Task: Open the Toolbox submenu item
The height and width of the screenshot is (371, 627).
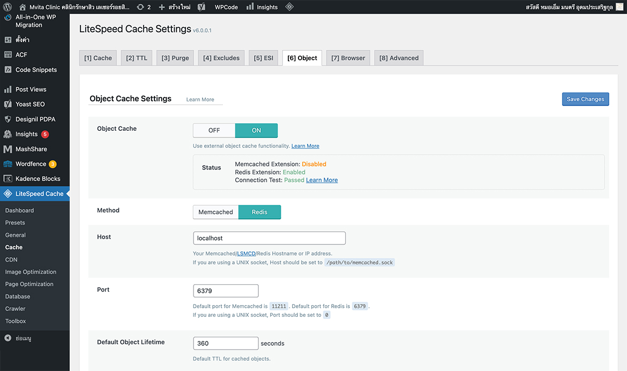Action: [16, 321]
